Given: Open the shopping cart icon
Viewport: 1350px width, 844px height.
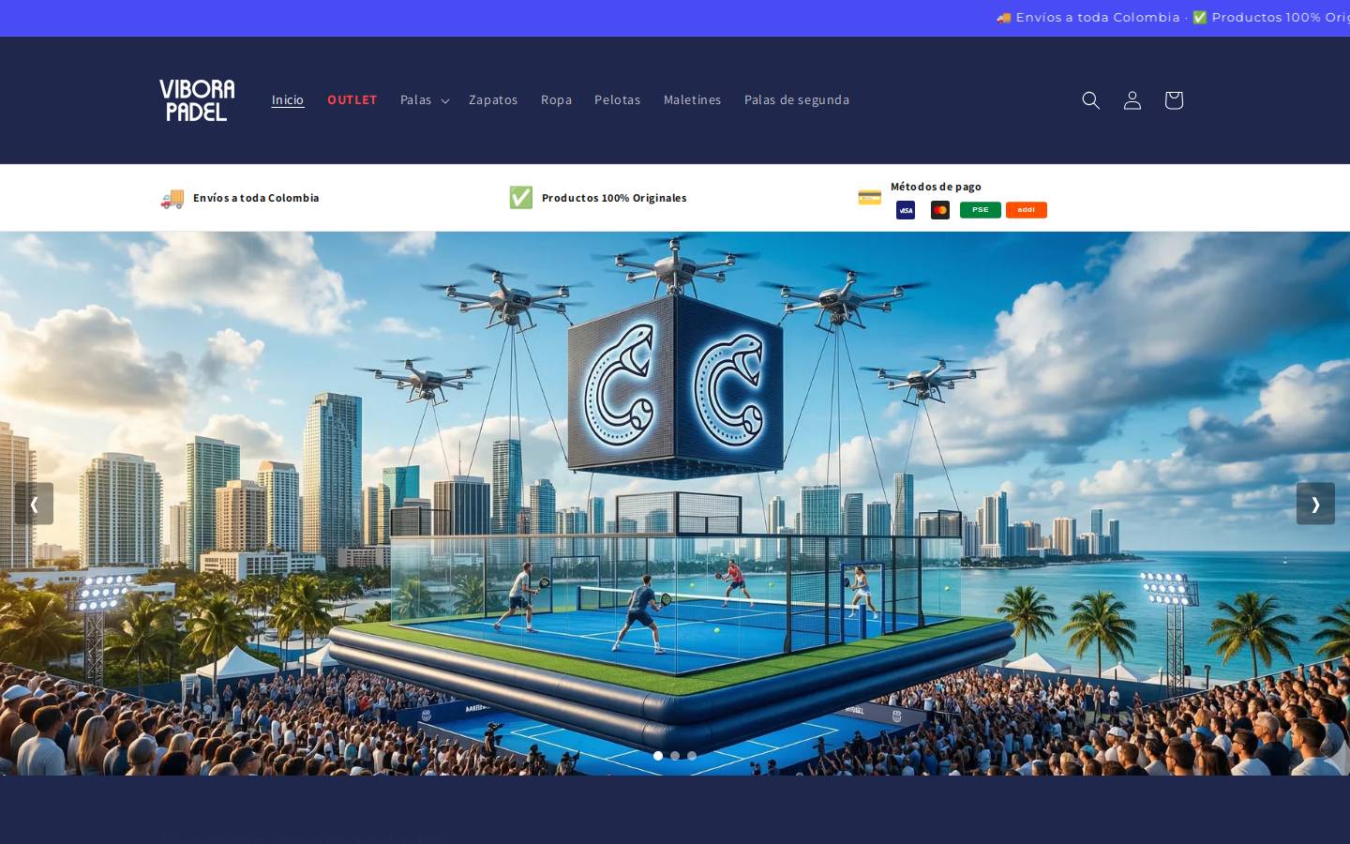Looking at the screenshot, I should click(1173, 100).
